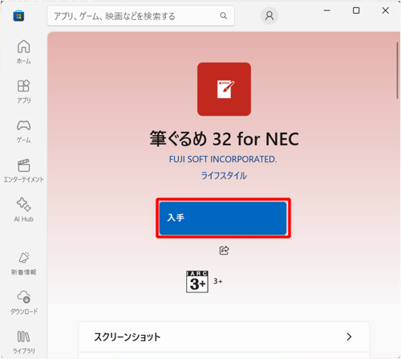
Task: Click the Microsoft Store logo icon
Action: tap(18, 16)
